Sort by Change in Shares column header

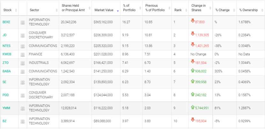198,8
